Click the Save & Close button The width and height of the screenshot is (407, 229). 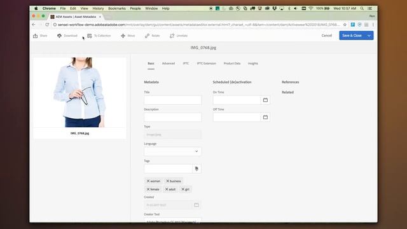pos(352,36)
